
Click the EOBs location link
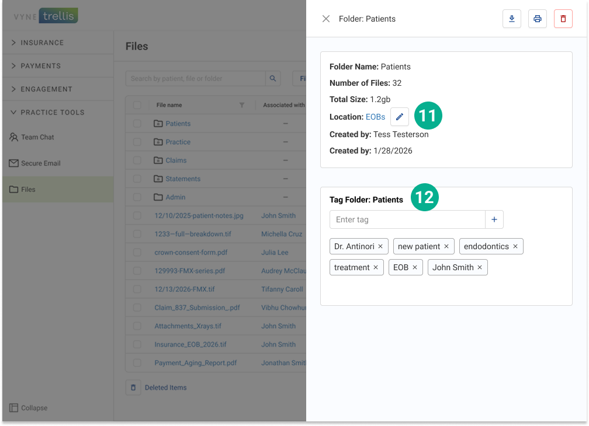click(375, 117)
